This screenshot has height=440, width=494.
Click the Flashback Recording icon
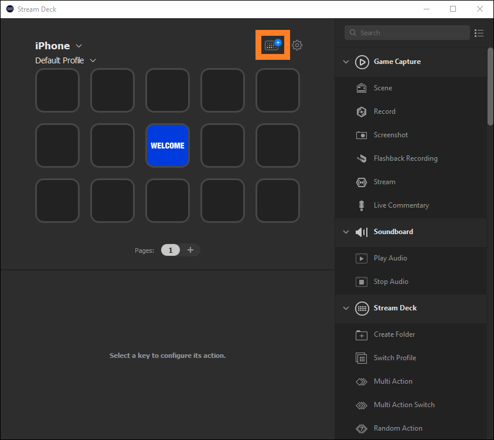point(362,158)
